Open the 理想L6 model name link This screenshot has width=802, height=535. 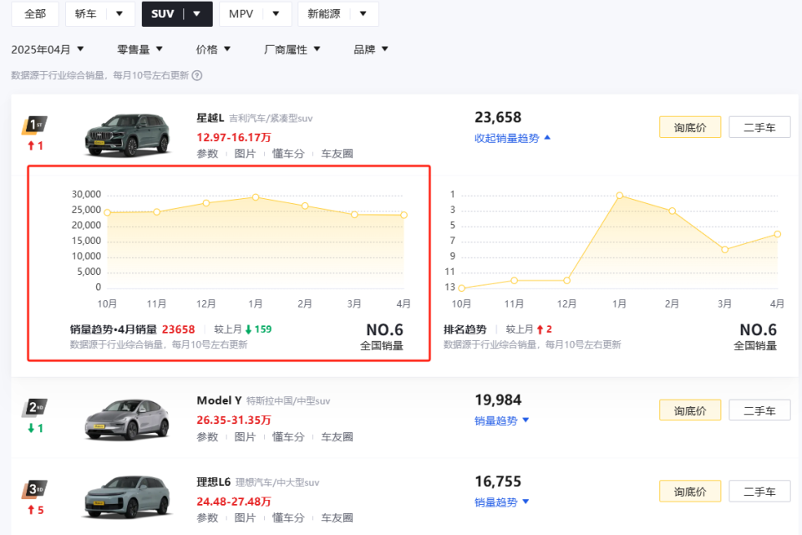(x=214, y=482)
